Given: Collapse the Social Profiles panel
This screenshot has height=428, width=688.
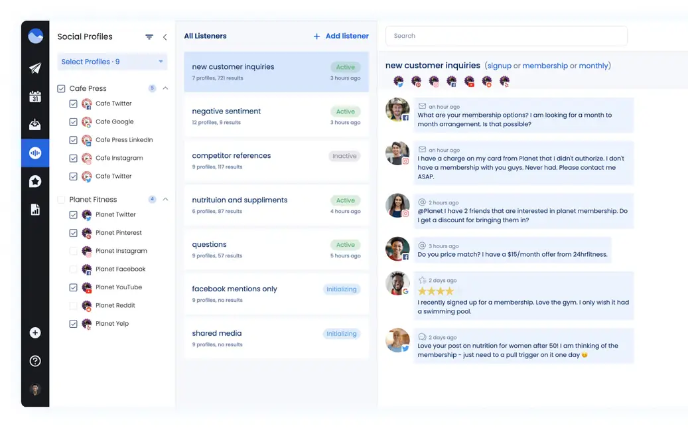Looking at the screenshot, I should [x=165, y=38].
